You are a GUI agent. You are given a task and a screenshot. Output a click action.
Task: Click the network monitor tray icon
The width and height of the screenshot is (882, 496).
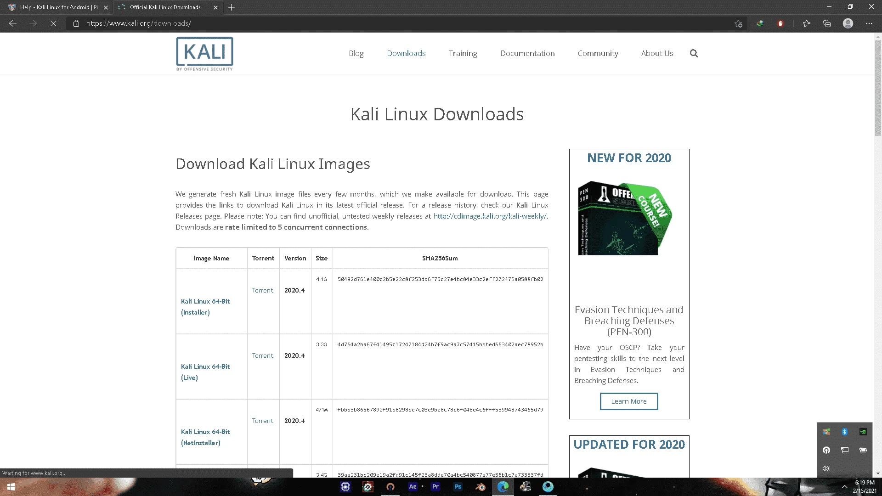(x=844, y=450)
